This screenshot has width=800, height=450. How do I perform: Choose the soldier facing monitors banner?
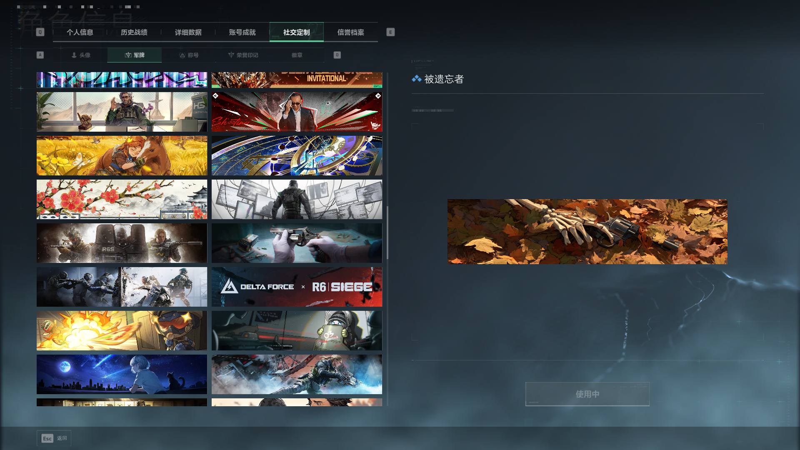click(297, 199)
